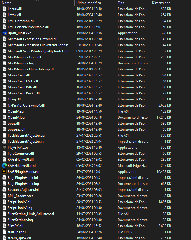Click the Microsoft Edge H... type cell
The width and height of the screenshot is (191, 240).
(x=132, y=165)
